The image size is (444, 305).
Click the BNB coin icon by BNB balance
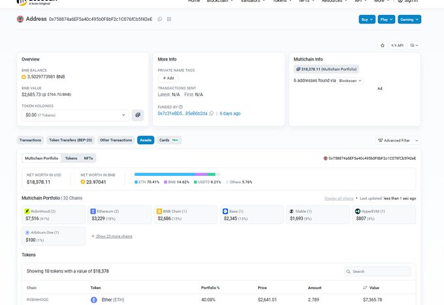[24, 77]
